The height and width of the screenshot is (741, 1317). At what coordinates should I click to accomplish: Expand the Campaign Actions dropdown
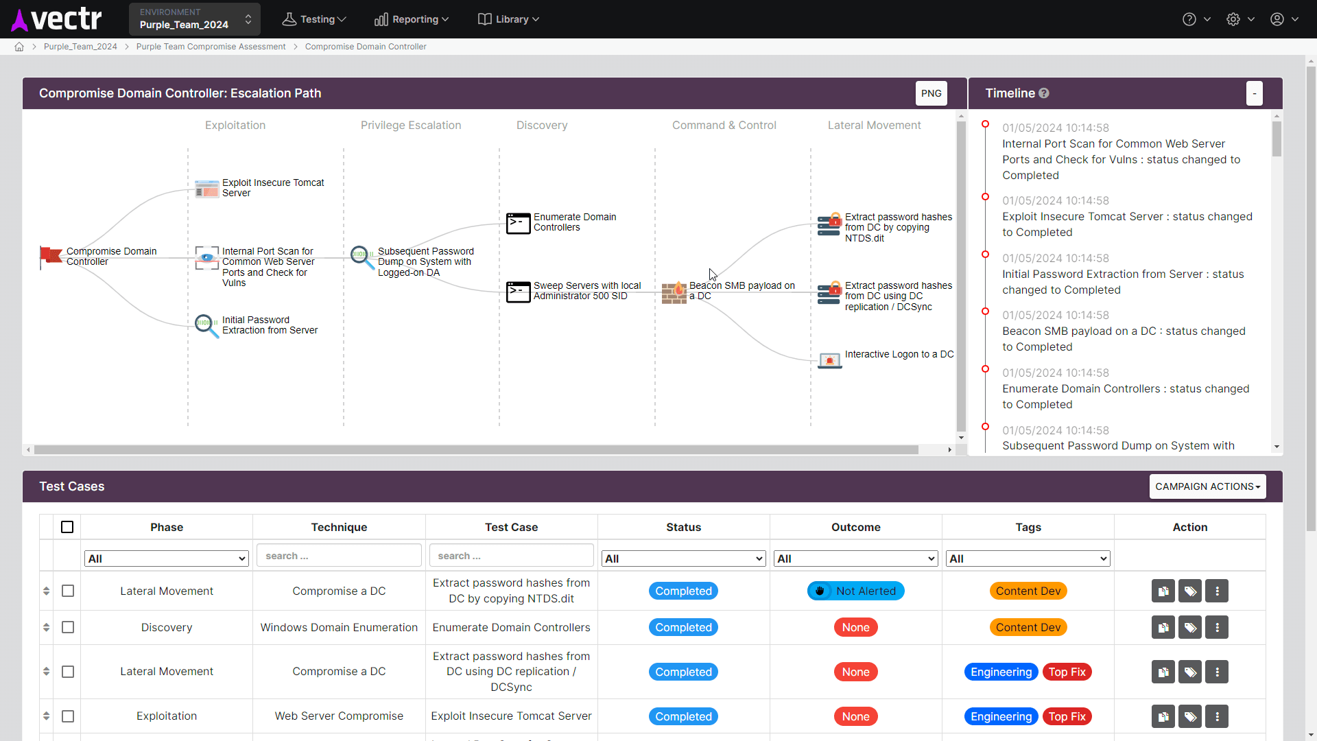tap(1207, 486)
